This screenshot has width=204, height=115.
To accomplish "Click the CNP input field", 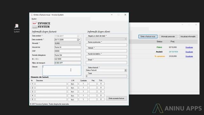I will [x=68, y=51].
